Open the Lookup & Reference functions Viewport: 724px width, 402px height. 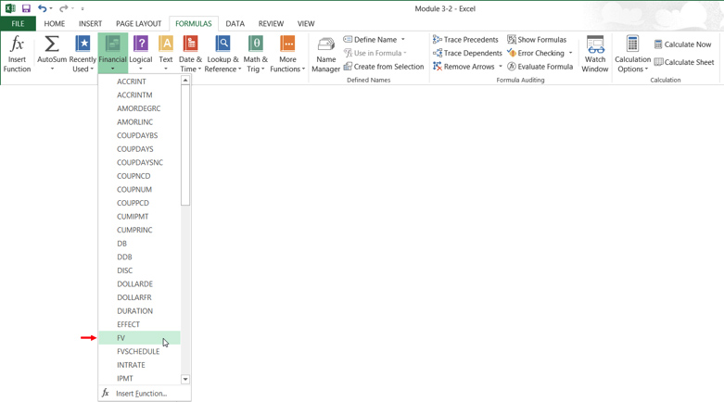tap(222, 54)
